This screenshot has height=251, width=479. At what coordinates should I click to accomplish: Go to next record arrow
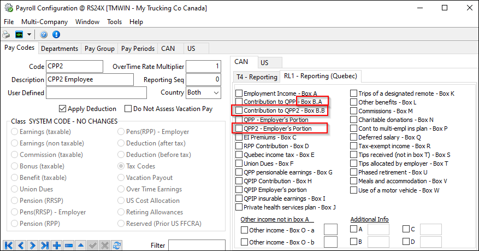33,246
